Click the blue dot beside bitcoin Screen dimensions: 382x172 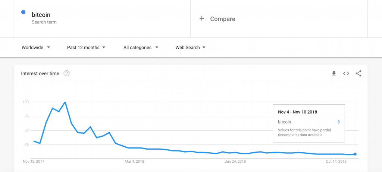pyautogui.click(x=24, y=12)
